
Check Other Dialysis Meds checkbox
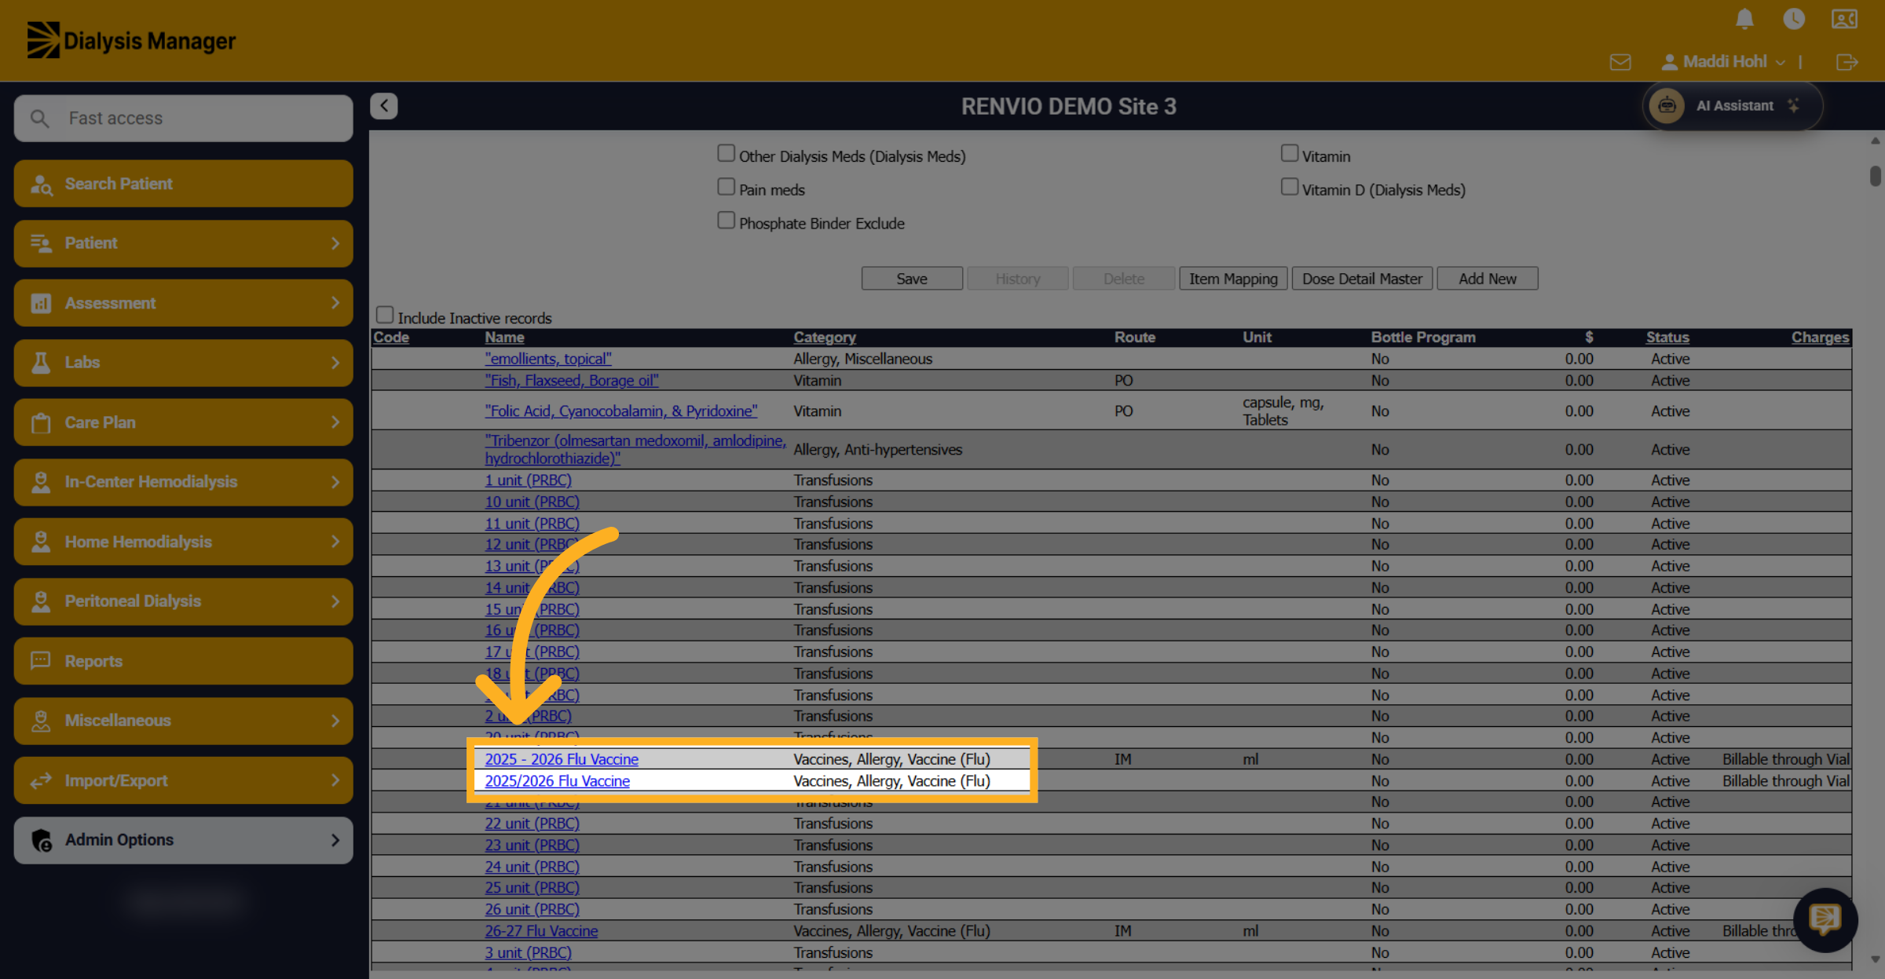click(x=726, y=153)
